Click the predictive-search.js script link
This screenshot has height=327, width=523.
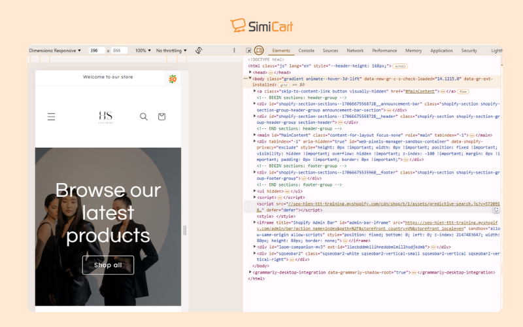pos(379,207)
